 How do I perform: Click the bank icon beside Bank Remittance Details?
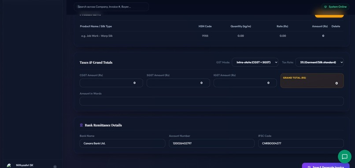[81, 125]
